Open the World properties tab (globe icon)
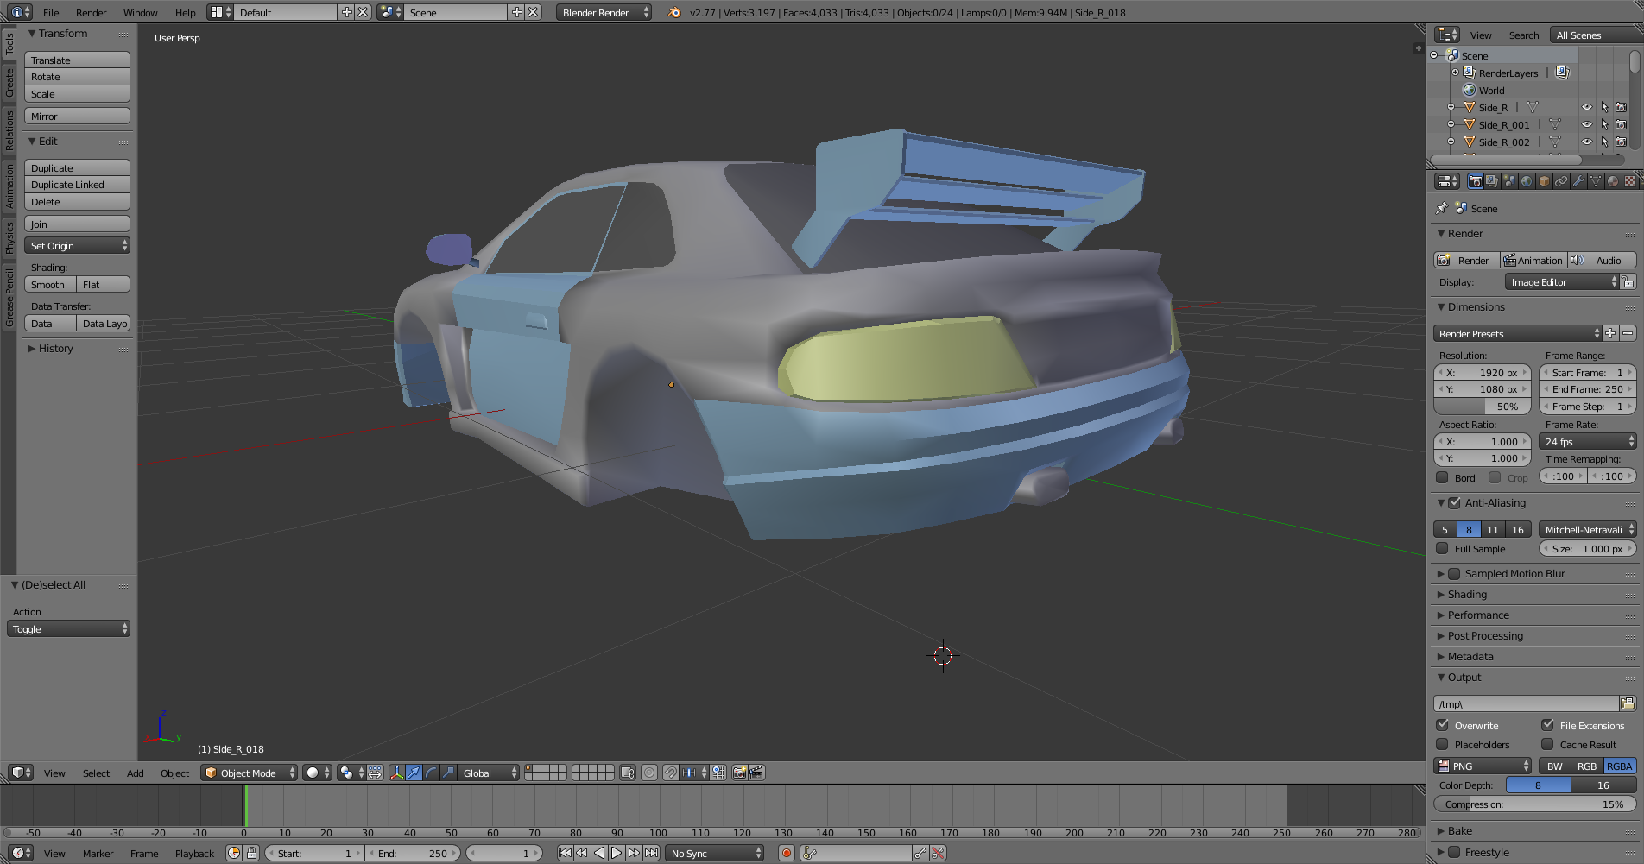The width and height of the screenshot is (1644, 864). (x=1527, y=181)
